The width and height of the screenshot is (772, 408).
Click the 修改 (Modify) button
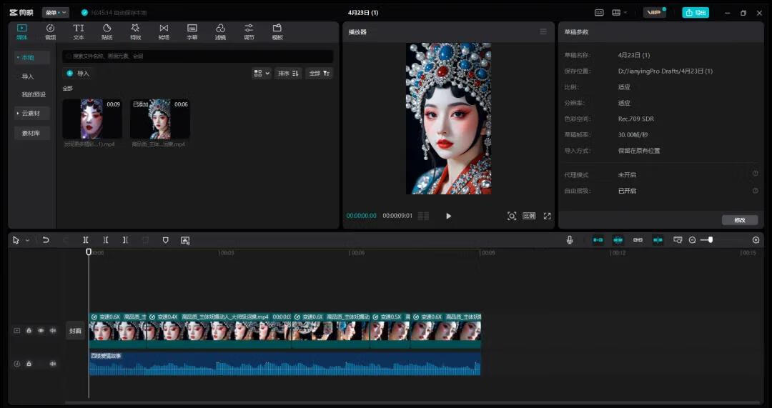(x=740, y=220)
